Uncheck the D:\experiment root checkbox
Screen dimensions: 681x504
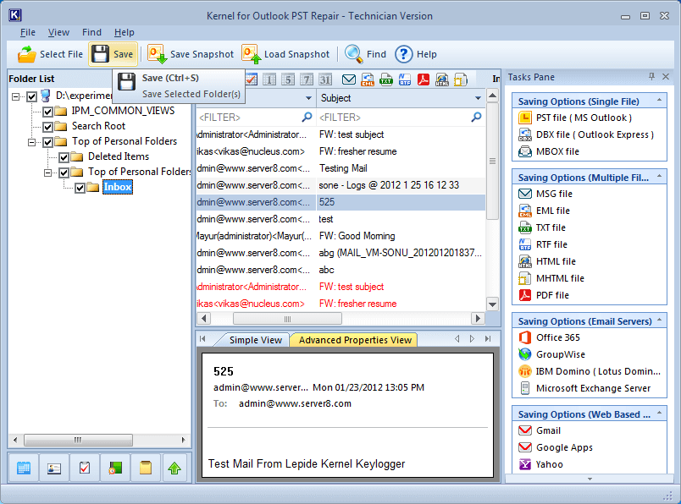tap(31, 96)
